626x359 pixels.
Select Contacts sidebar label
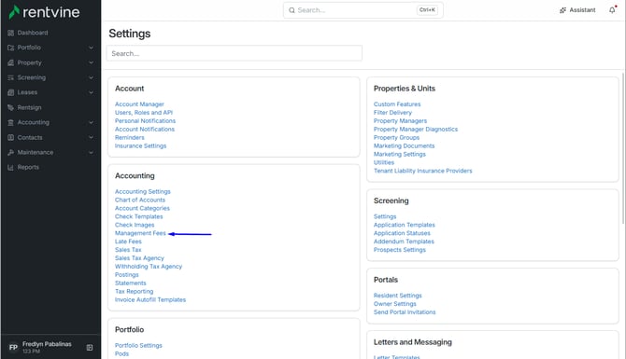tap(30, 137)
